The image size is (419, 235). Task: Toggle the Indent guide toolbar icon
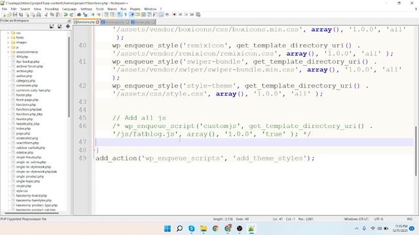(x=132, y=14)
